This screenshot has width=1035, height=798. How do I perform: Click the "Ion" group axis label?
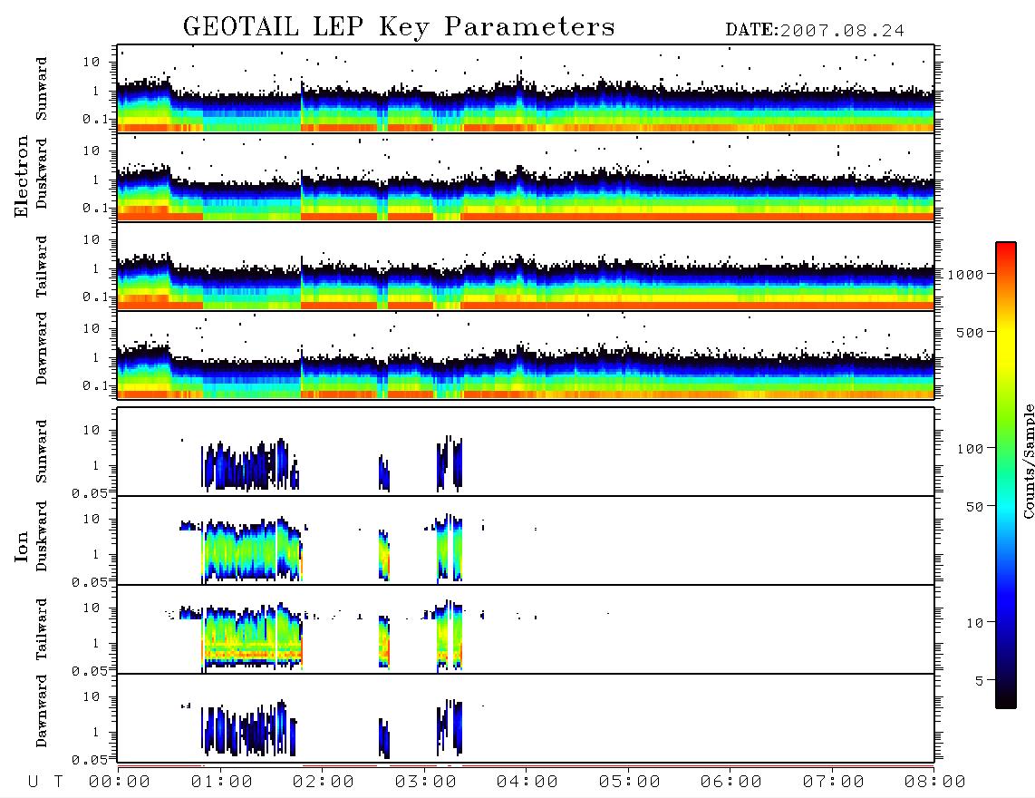pos(22,546)
